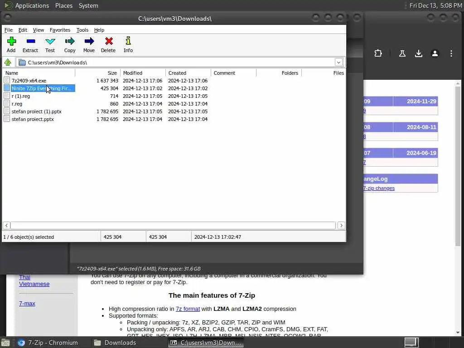464x348 pixels.
Task: Click the Folders column header
Action: (x=279, y=73)
